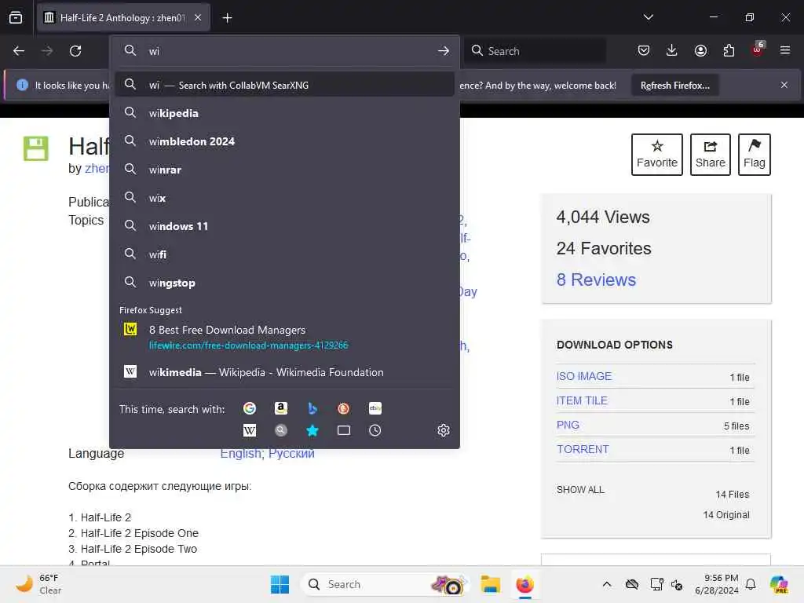Open ISO IMAGE download option
The image size is (804, 603).
pos(584,376)
